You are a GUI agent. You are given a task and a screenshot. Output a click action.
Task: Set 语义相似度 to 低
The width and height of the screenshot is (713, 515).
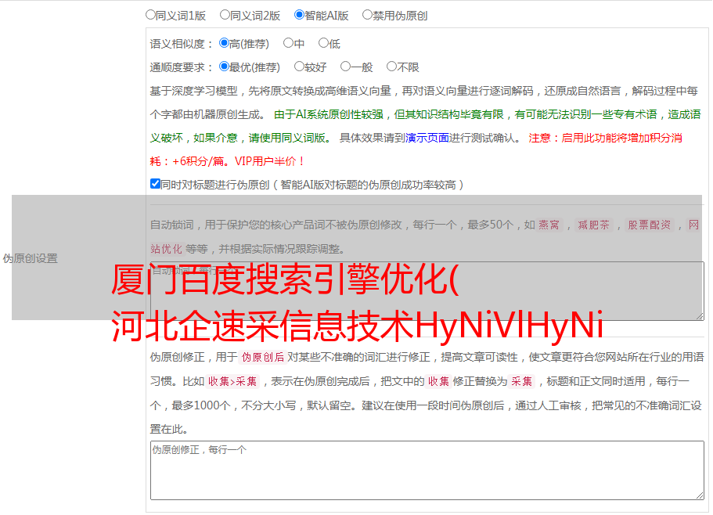point(323,43)
